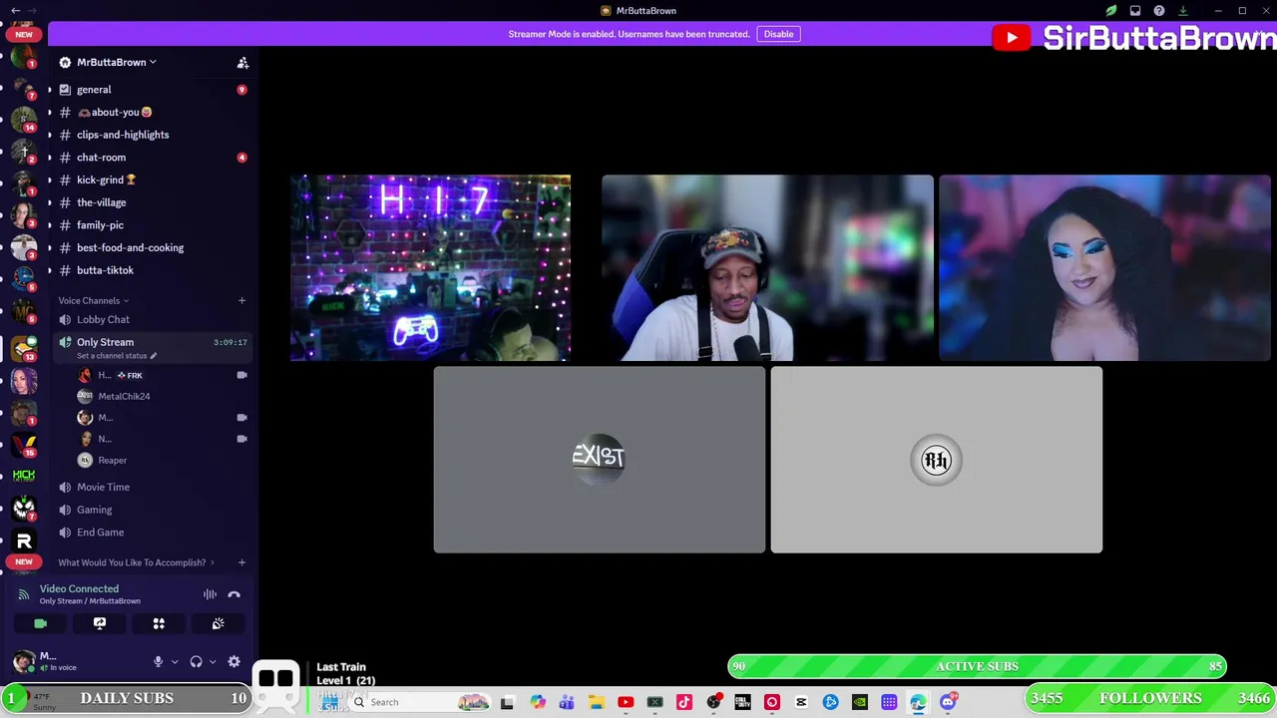1277x718 pixels.
Task: Select the clips-and-highlights channel
Action: pos(123,135)
